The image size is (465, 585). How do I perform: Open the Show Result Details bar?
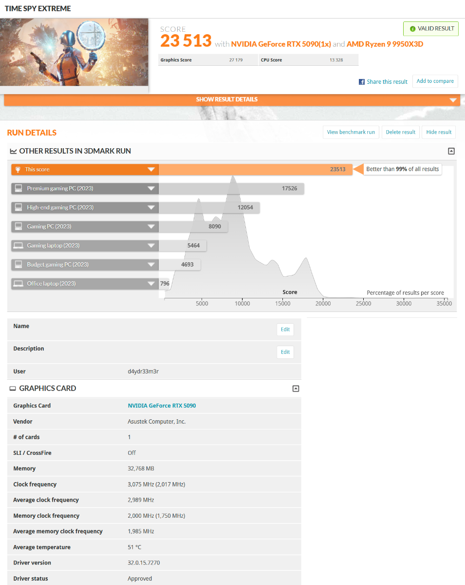[x=232, y=99]
